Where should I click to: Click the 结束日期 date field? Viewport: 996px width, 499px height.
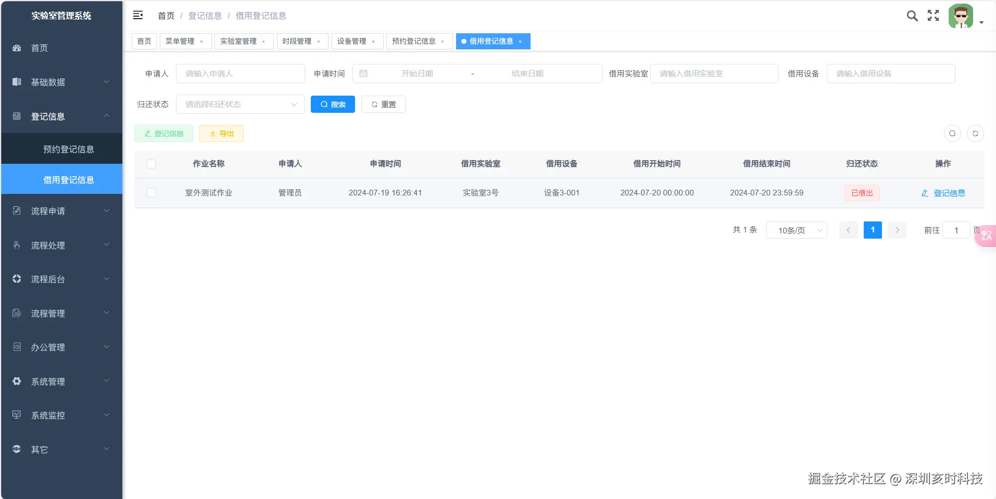pyautogui.click(x=527, y=74)
